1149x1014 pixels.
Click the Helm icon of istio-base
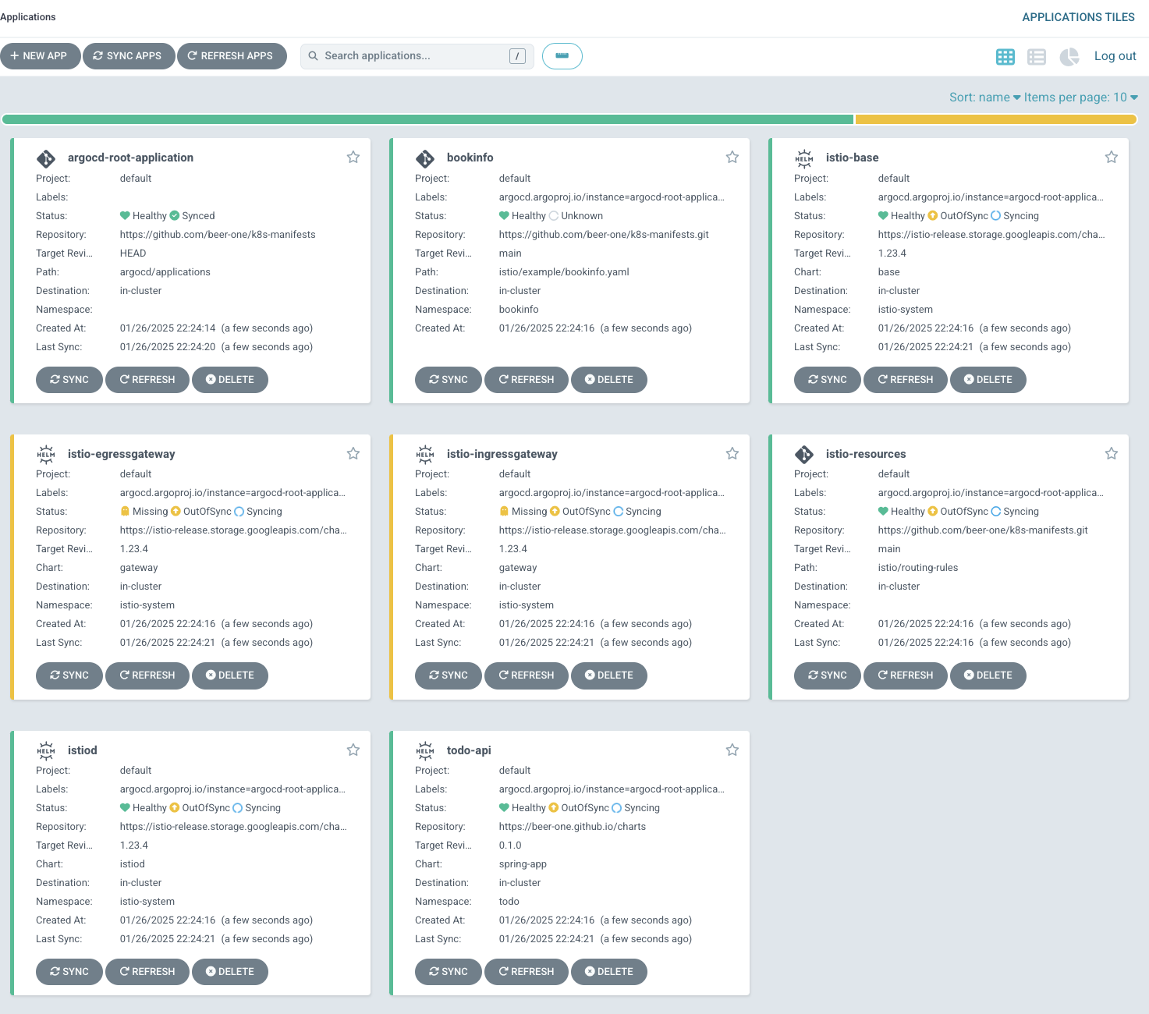[804, 158]
